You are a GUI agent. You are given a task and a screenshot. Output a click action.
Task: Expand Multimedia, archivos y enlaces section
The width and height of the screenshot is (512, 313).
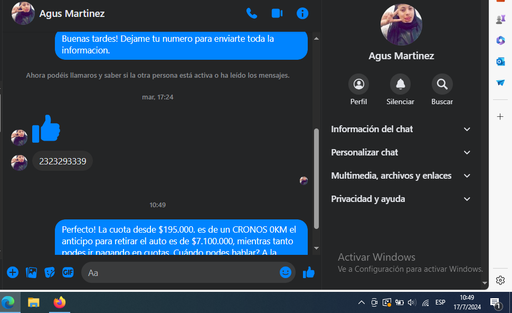[x=401, y=176]
